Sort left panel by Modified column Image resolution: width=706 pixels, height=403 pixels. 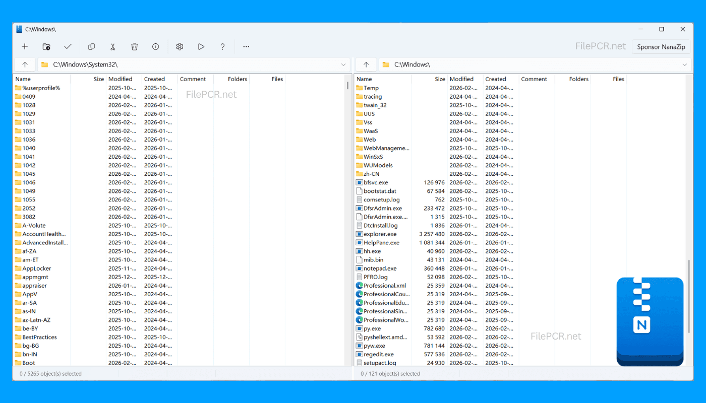124,79
